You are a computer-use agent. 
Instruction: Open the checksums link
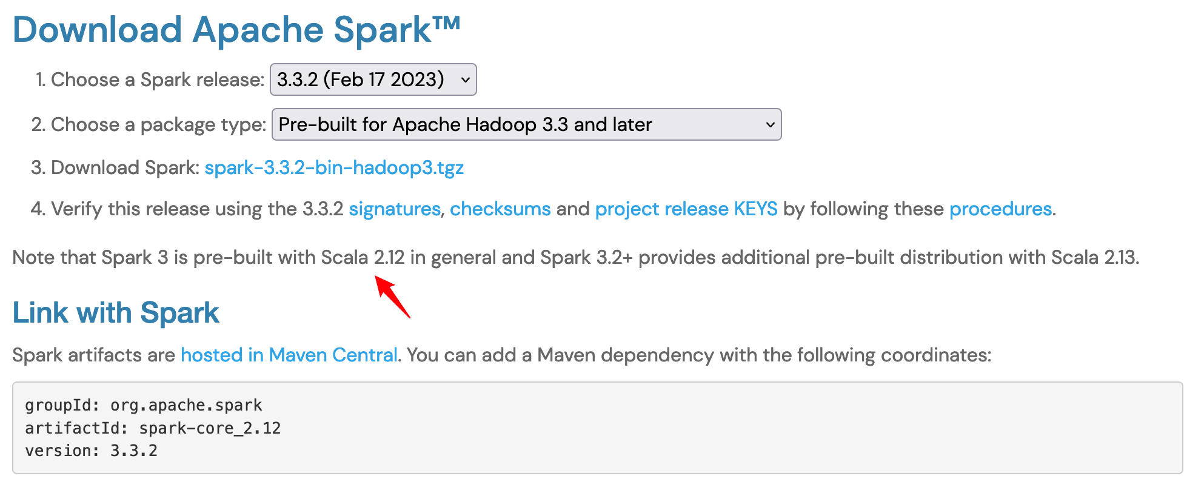tap(499, 209)
